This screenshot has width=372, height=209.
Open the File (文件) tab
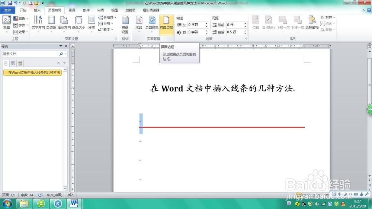[7, 10]
